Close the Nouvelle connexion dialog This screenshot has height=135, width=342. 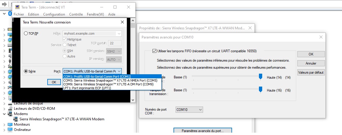pos(122,22)
